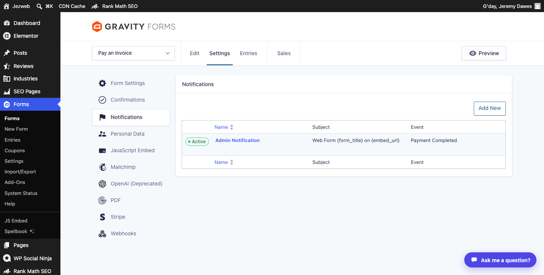Click the OpenAI logo icon

click(x=102, y=184)
